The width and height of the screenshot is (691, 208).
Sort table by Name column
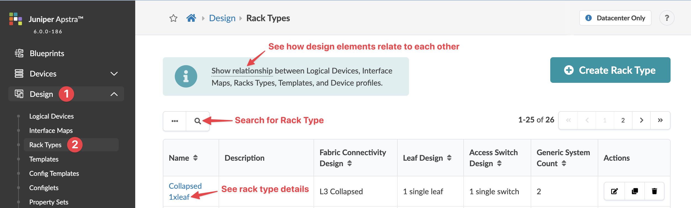[195, 158]
